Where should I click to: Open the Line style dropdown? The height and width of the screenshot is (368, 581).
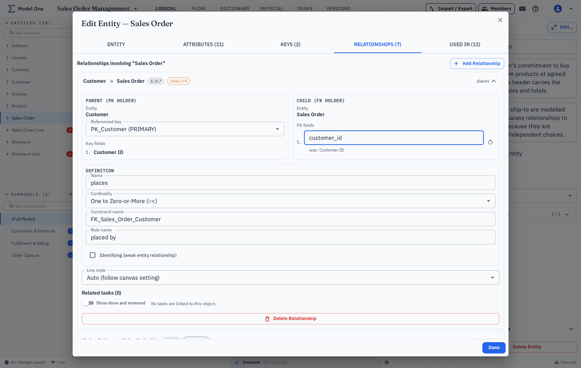pyautogui.click(x=290, y=277)
